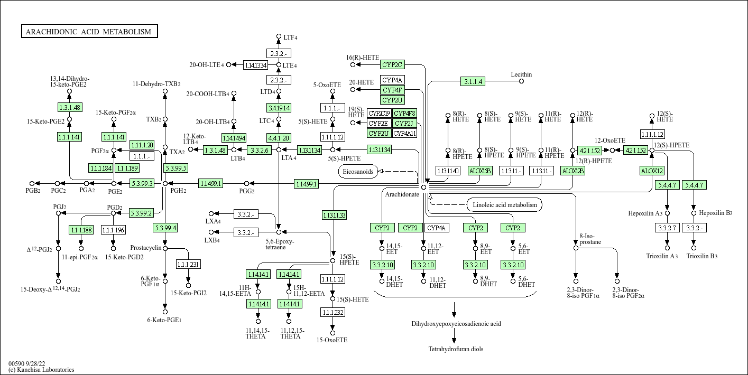Image resolution: width=748 pixels, height=375 pixels.
Task: Select the ALOX15B enzyme box
Action: [x=479, y=171]
